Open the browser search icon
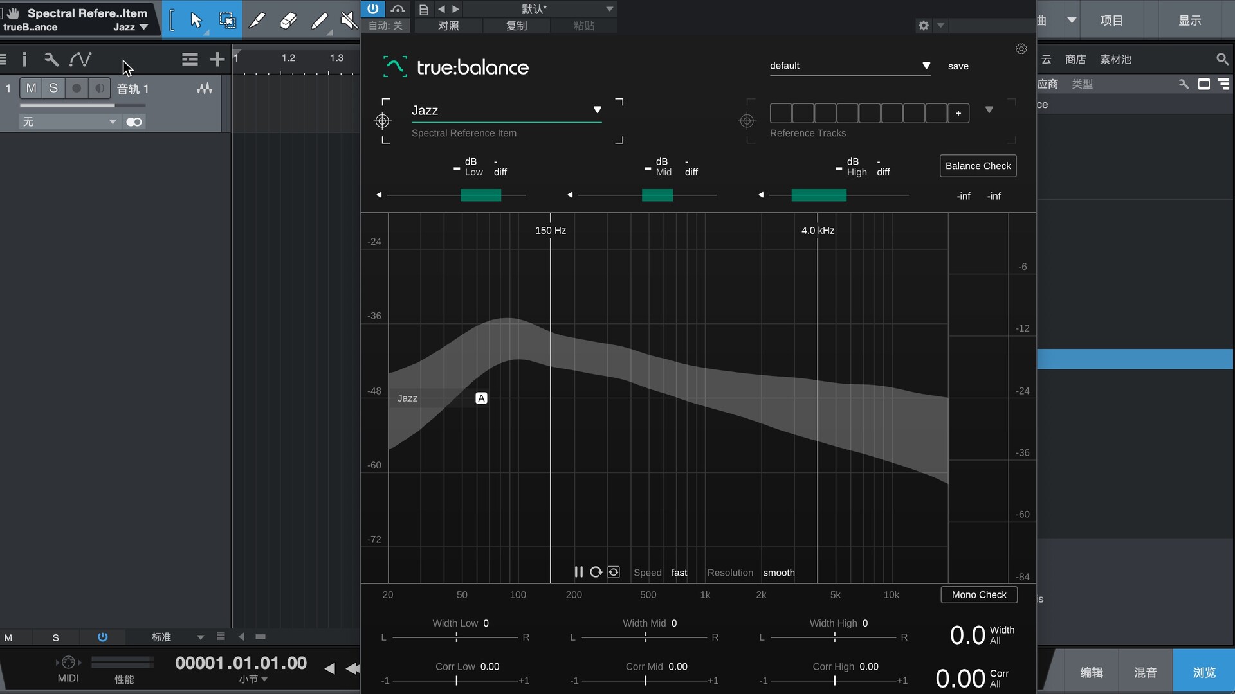This screenshot has height=694, width=1235. (x=1222, y=59)
